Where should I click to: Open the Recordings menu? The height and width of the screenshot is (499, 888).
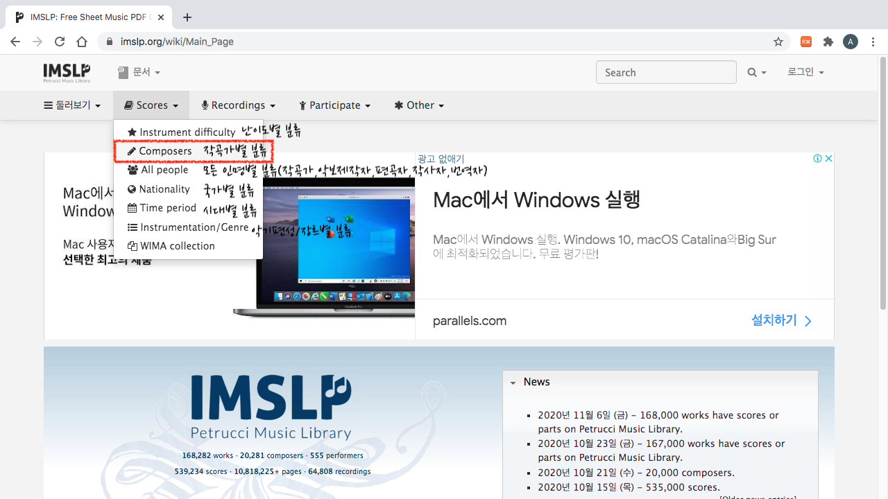[x=239, y=105]
